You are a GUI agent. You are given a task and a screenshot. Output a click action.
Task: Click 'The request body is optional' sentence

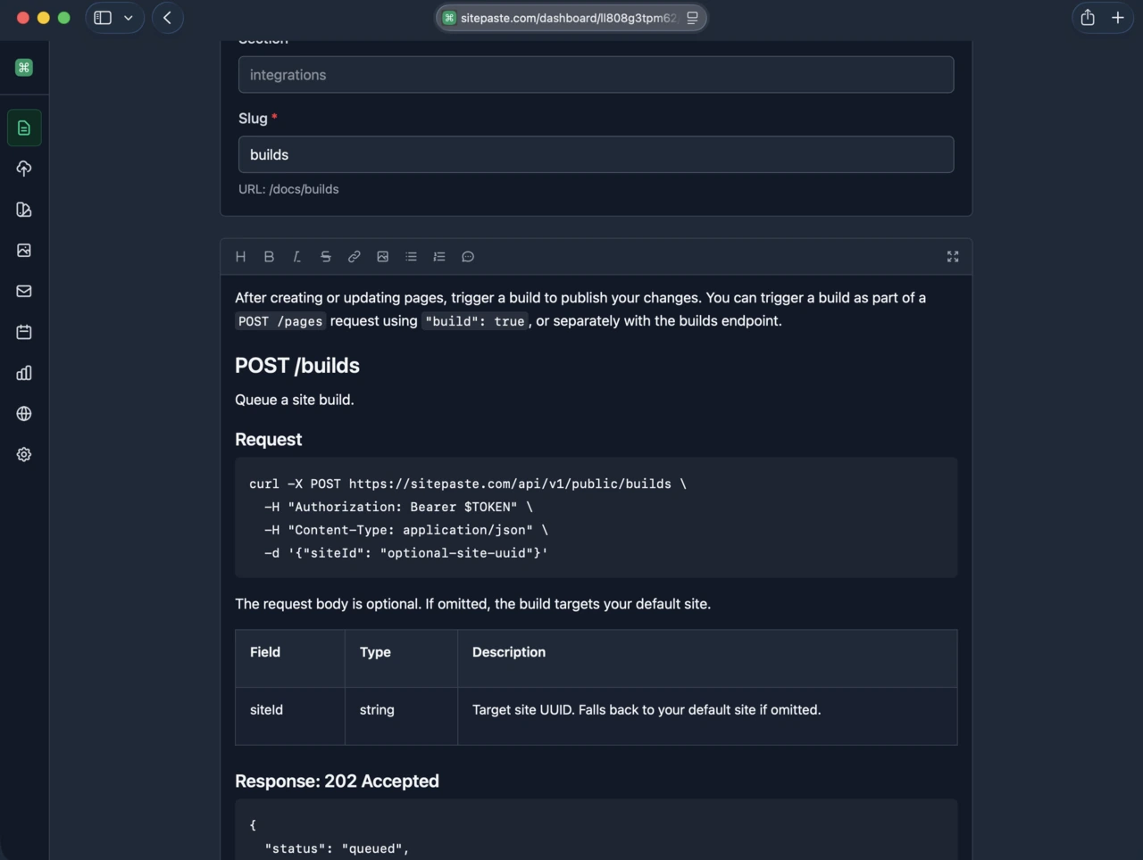(472, 604)
